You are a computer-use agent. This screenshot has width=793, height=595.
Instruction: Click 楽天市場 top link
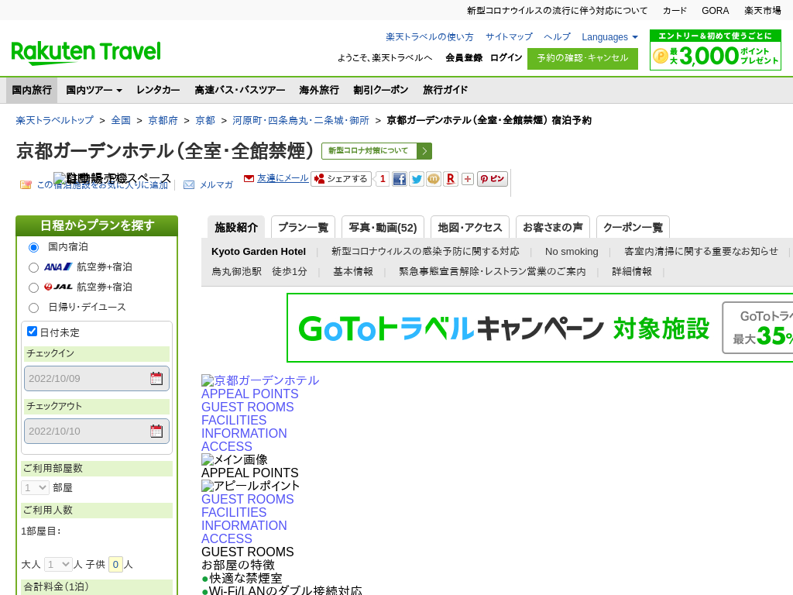point(763,11)
